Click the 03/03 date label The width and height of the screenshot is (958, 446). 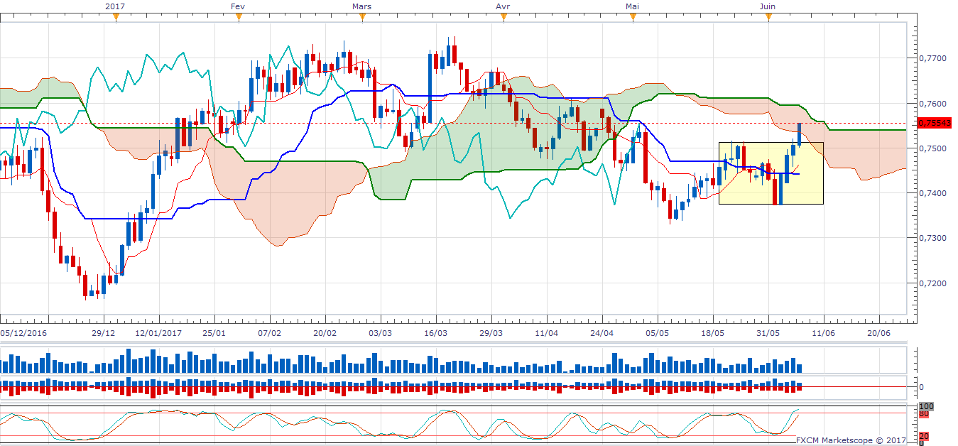380,332
